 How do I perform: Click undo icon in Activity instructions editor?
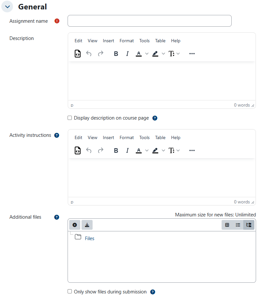click(89, 150)
